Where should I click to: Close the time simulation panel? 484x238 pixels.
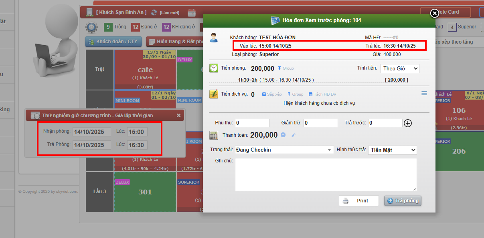178,115
